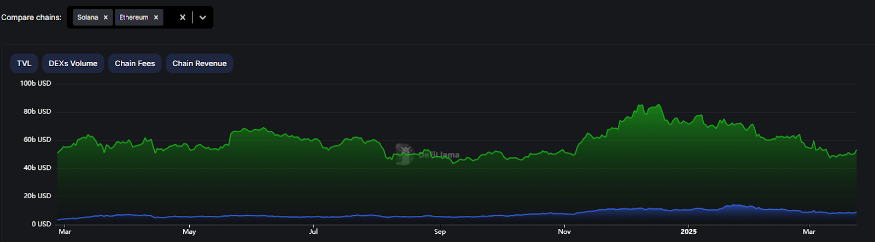
Task: Click the Ethereum chip label
Action: pyautogui.click(x=133, y=17)
